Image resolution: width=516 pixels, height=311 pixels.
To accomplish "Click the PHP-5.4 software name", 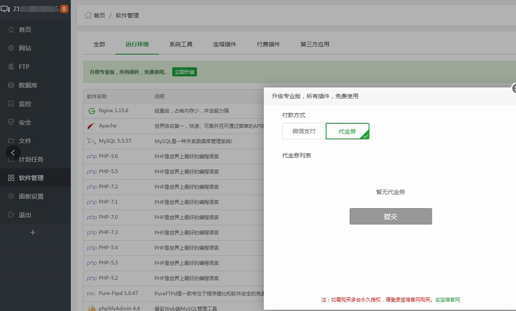I will point(108,247).
